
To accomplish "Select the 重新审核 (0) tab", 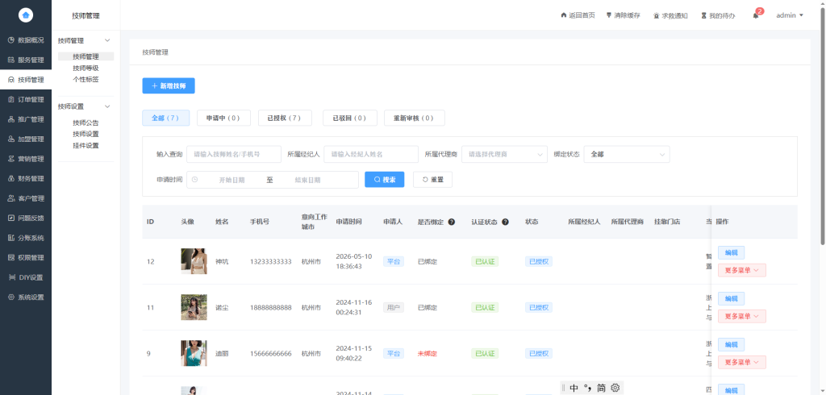I will [415, 118].
